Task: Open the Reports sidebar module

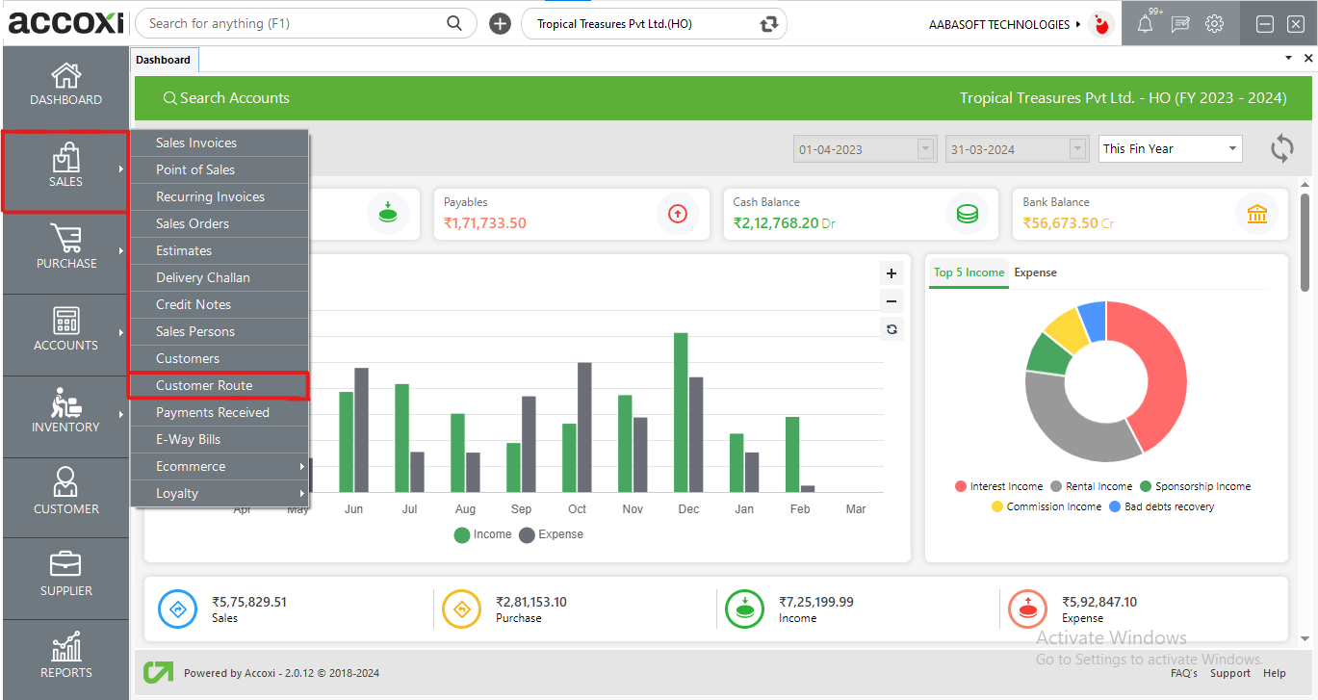Action: tap(65, 657)
